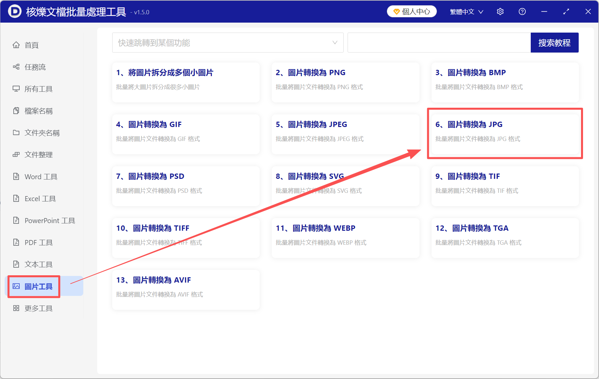Expand the 快速跳轉到某個功能 dropdown
The height and width of the screenshot is (379, 599).
[x=334, y=43]
